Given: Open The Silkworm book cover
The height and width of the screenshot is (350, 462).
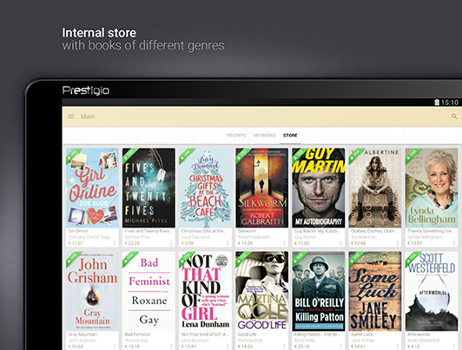Looking at the screenshot, I should click(x=262, y=188).
